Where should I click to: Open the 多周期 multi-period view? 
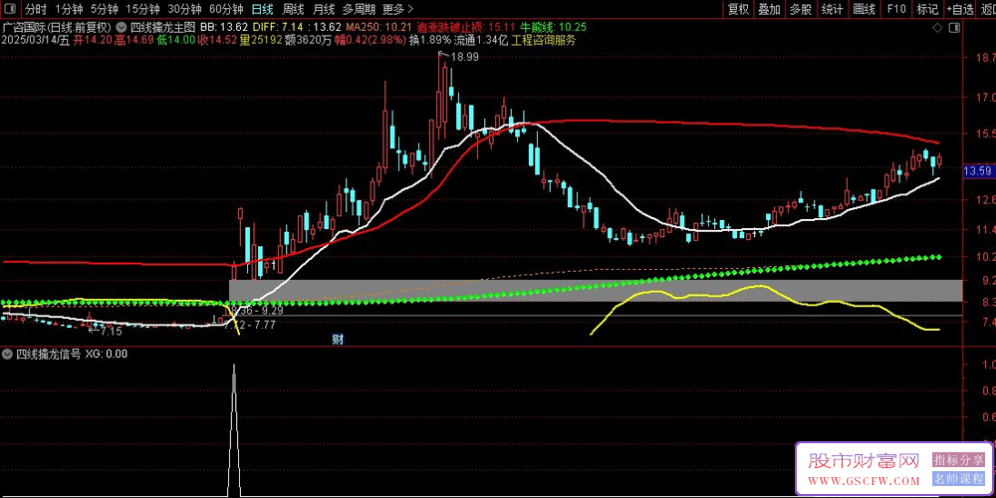(359, 9)
